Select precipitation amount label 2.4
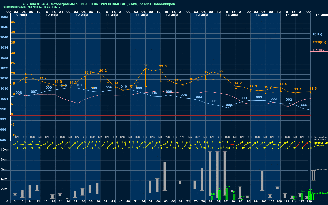This screenshot has height=205, width=328. pyautogui.click(x=303, y=191)
